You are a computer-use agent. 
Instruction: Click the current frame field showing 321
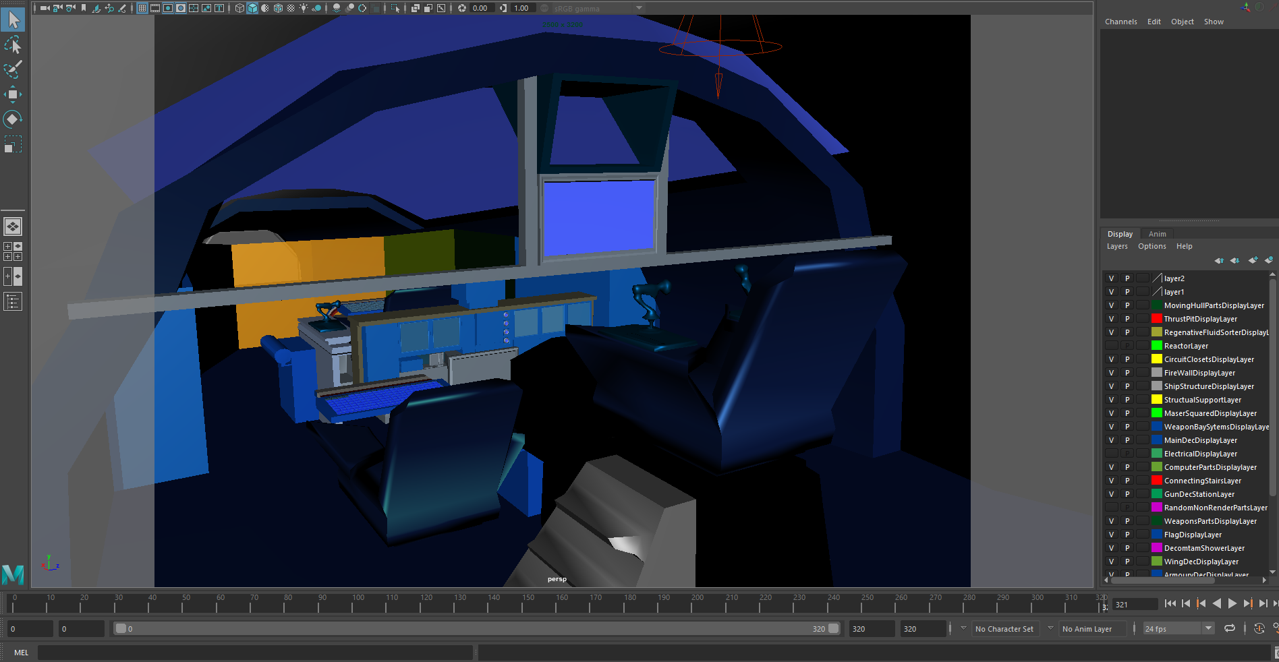click(x=1134, y=605)
